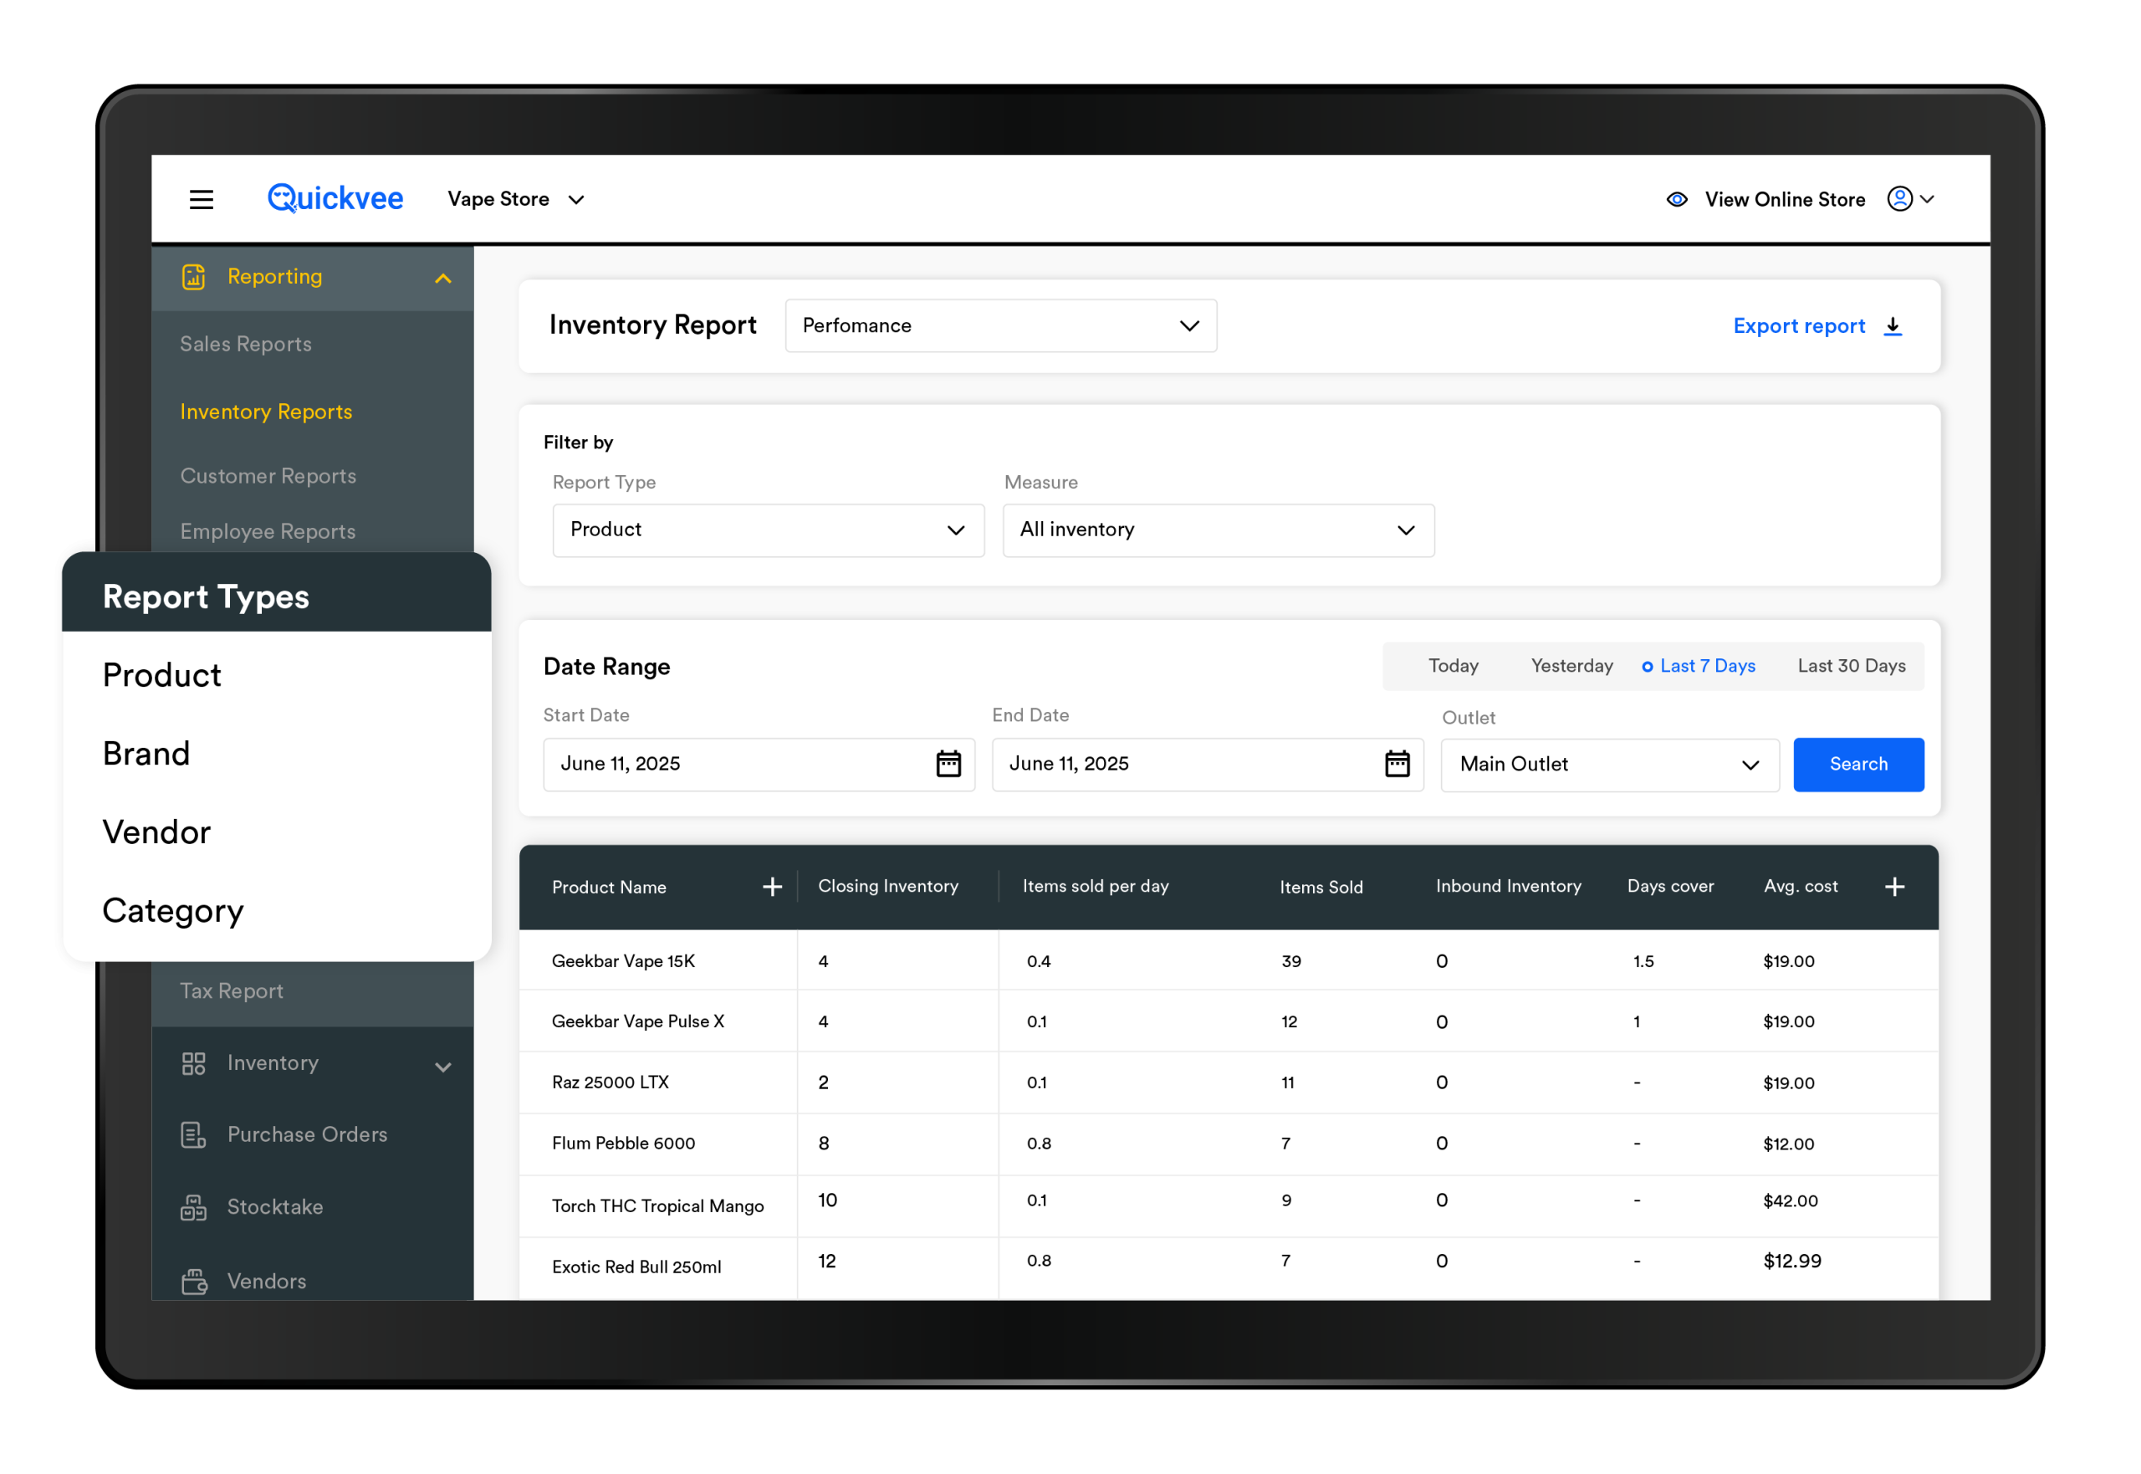Click the End Date calendar icon
Screen dimensions: 2141x1474
(x=1397, y=764)
